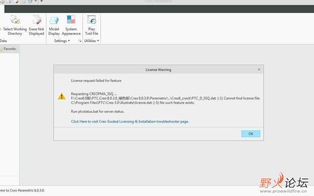Click 'Run ptcstatus.bat for server status' text
Screen dimensions: 314x196
pyautogui.click(x=98, y=112)
